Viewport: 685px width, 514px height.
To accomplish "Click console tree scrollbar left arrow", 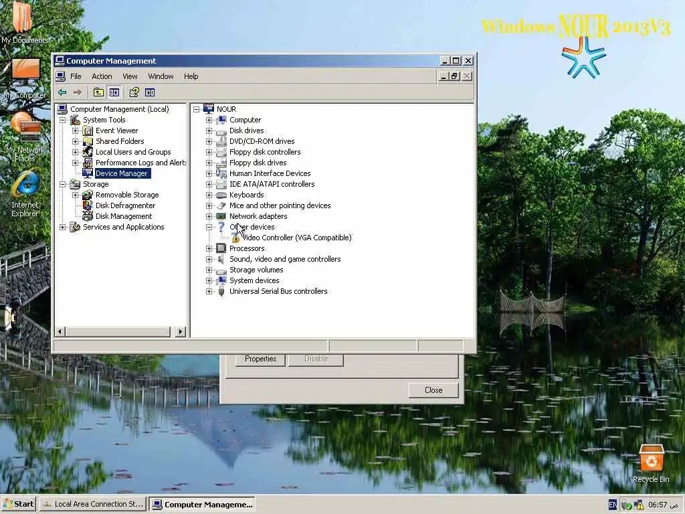I will click(61, 332).
